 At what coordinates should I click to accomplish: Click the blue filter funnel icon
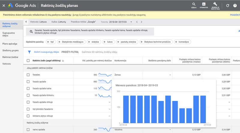click(x=29, y=52)
